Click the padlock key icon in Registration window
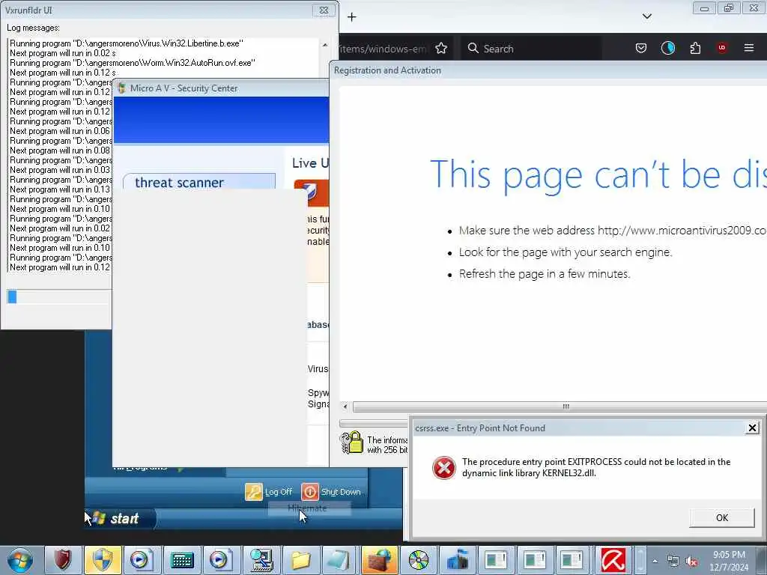767x575 pixels. [352, 442]
